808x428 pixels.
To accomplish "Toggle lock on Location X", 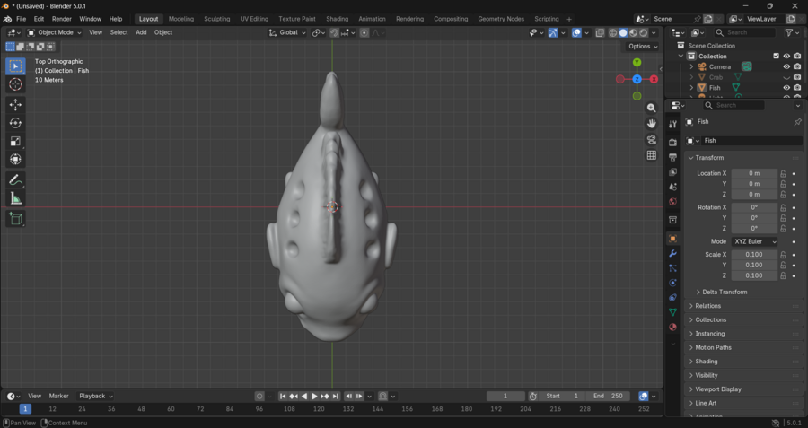I will pos(783,173).
